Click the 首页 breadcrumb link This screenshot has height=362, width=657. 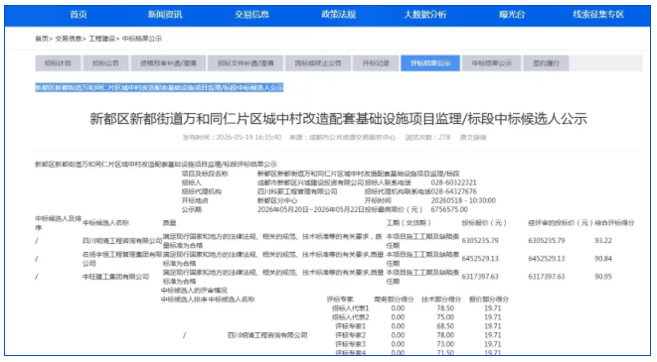point(42,39)
